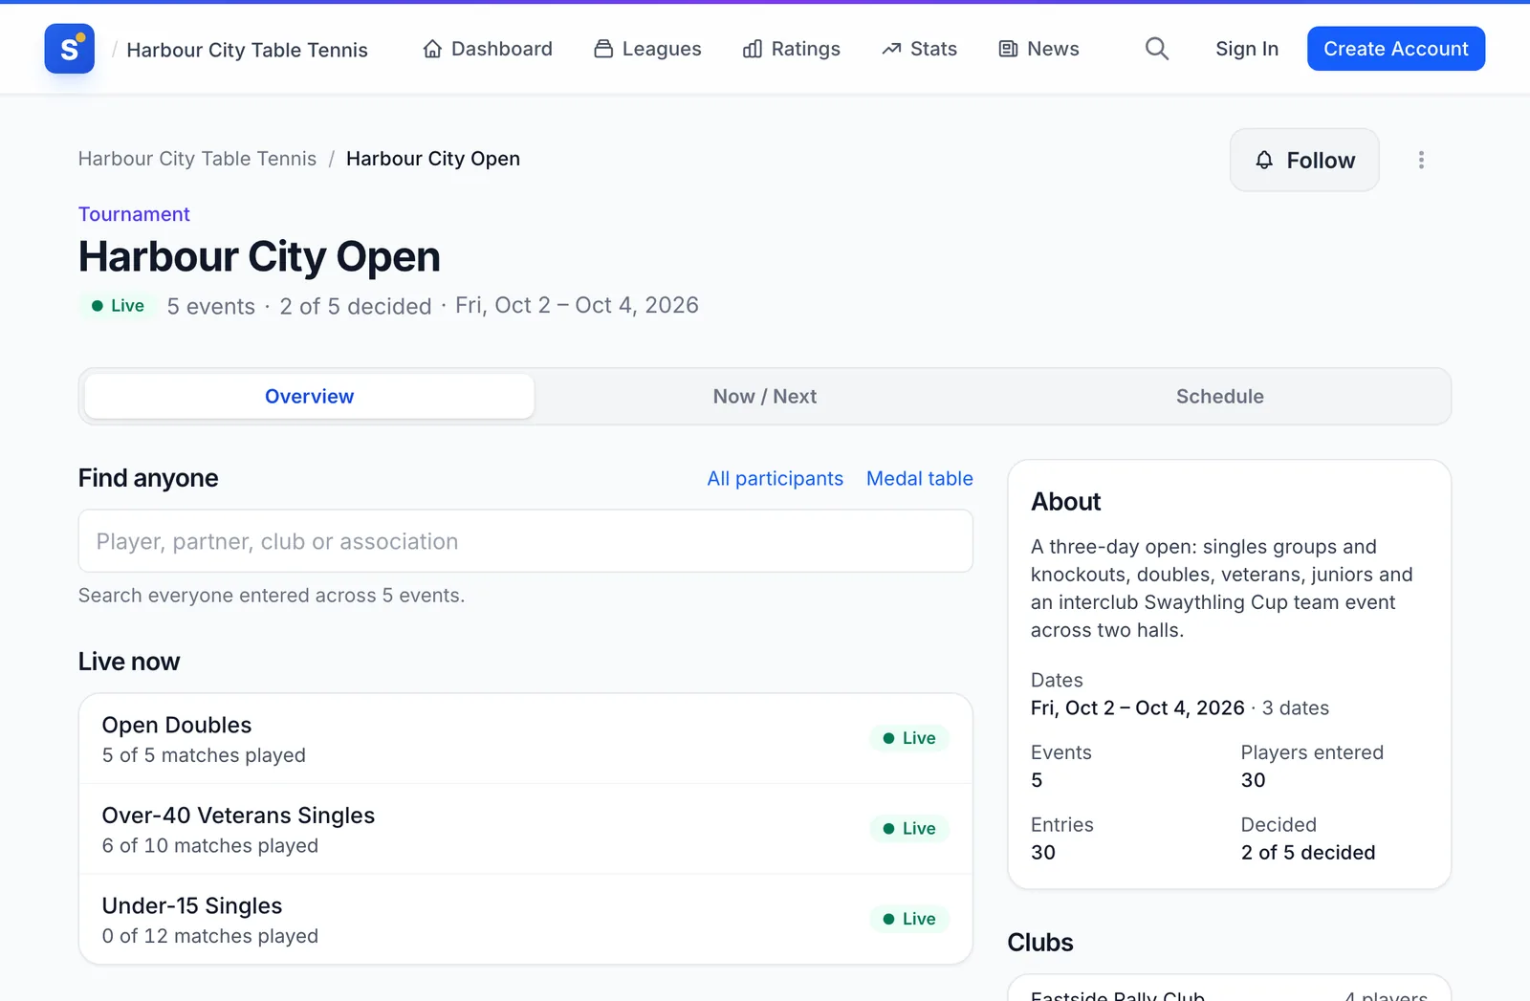Click the Create Account button
Screen dimensions: 1530x1001
coord(1396,49)
